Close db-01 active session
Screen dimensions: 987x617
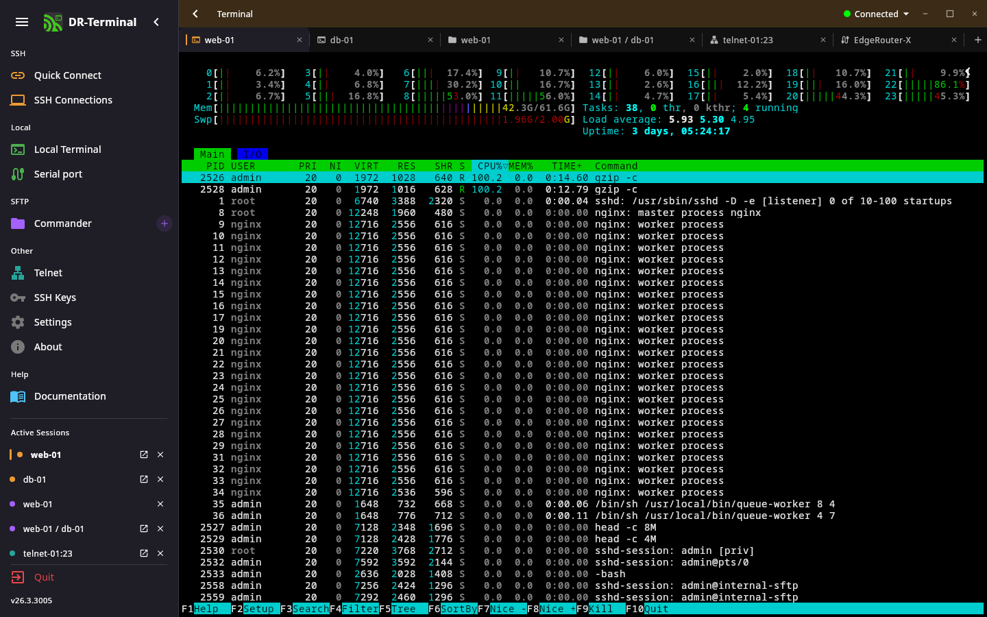coord(160,479)
